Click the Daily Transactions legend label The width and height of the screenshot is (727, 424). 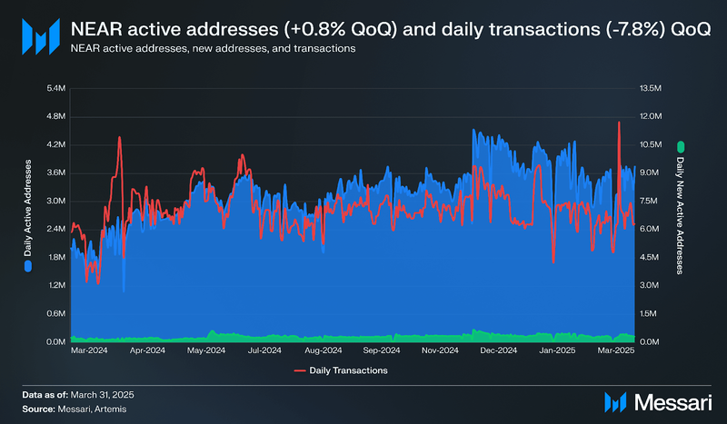(x=348, y=370)
